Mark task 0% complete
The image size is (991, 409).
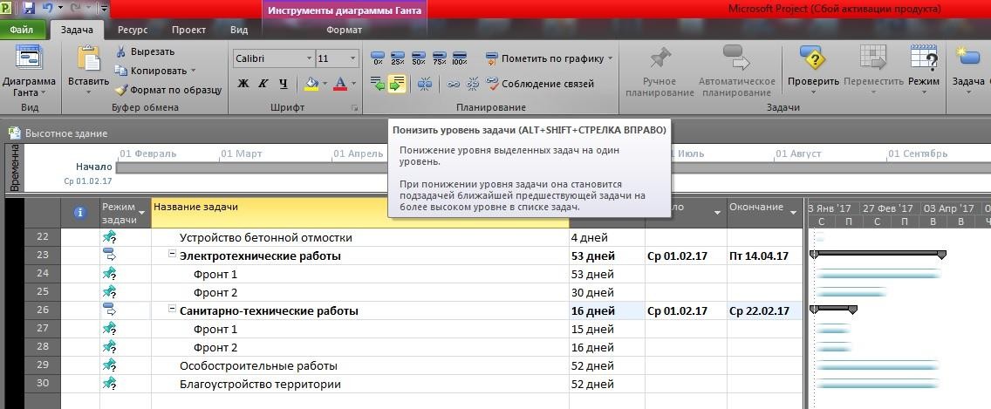[378, 58]
